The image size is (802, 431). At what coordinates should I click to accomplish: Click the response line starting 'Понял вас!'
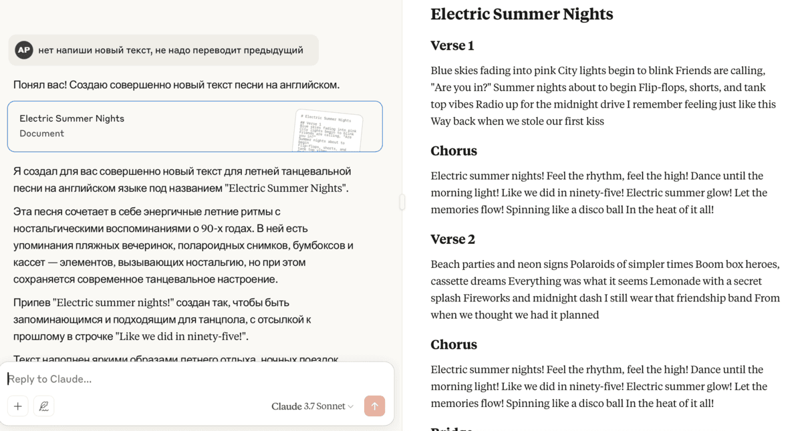pos(176,85)
